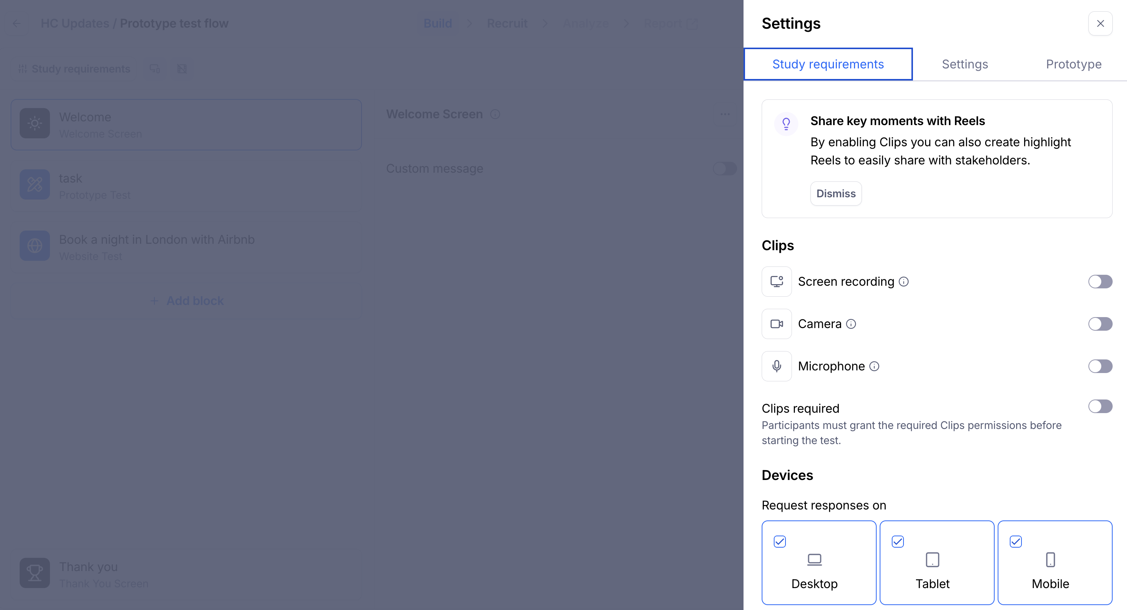
Task: Select the Welcome block
Action: pos(186,125)
